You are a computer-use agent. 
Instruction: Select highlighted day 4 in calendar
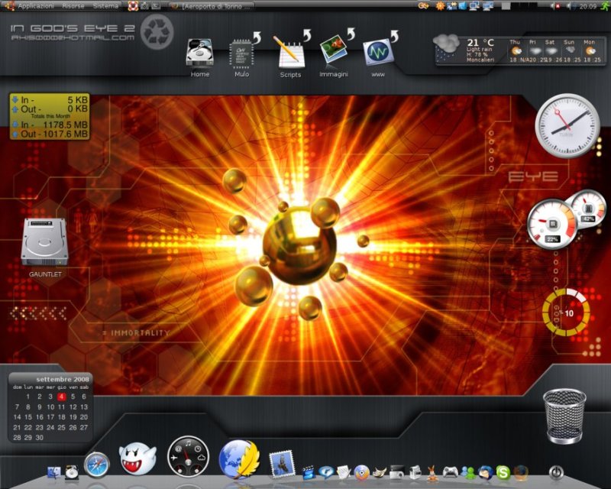(61, 397)
